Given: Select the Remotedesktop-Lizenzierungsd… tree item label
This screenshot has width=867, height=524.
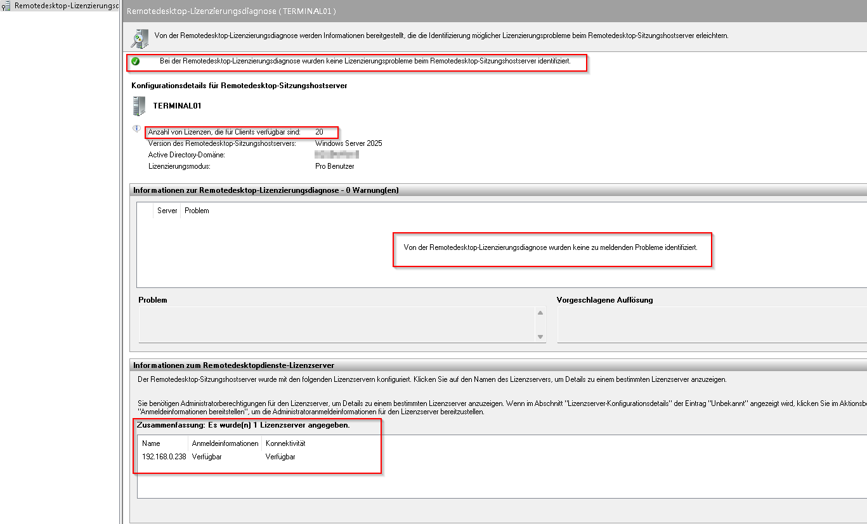Looking at the screenshot, I should (x=66, y=6).
